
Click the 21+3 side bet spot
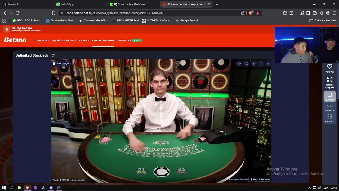pyautogui.click(x=141, y=171)
